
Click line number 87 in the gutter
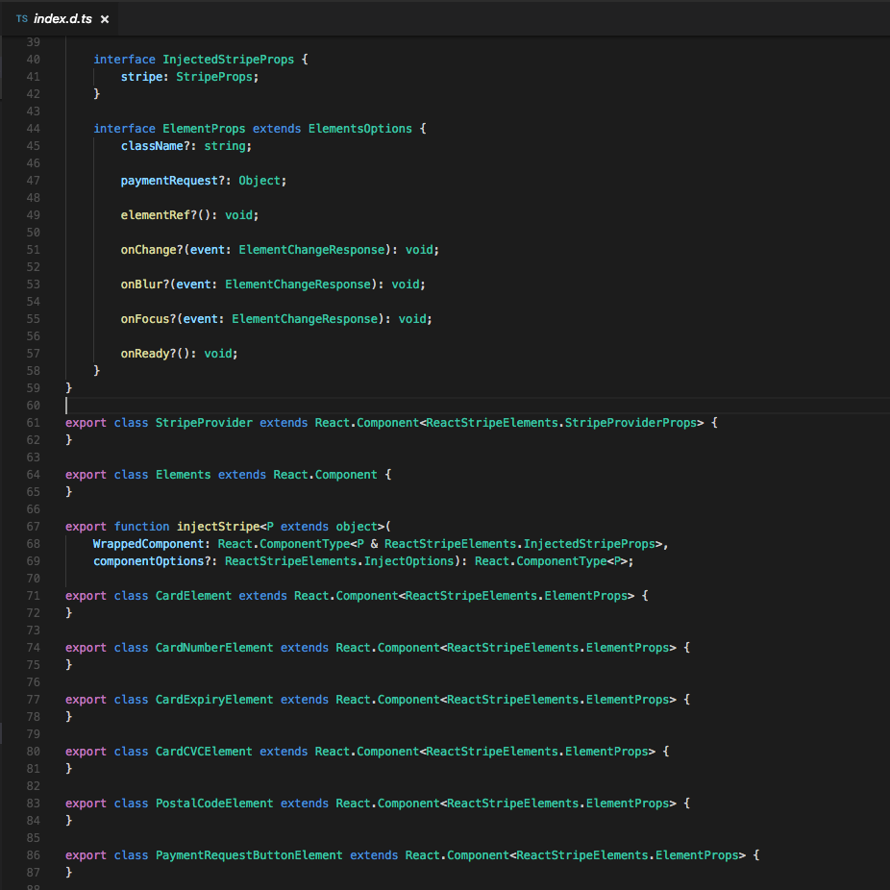[33, 872]
